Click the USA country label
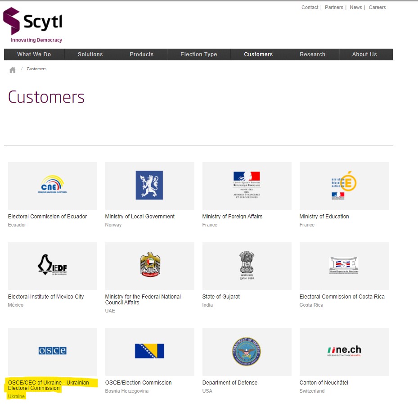Viewport: 418px width, 412px height. point(207,391)
